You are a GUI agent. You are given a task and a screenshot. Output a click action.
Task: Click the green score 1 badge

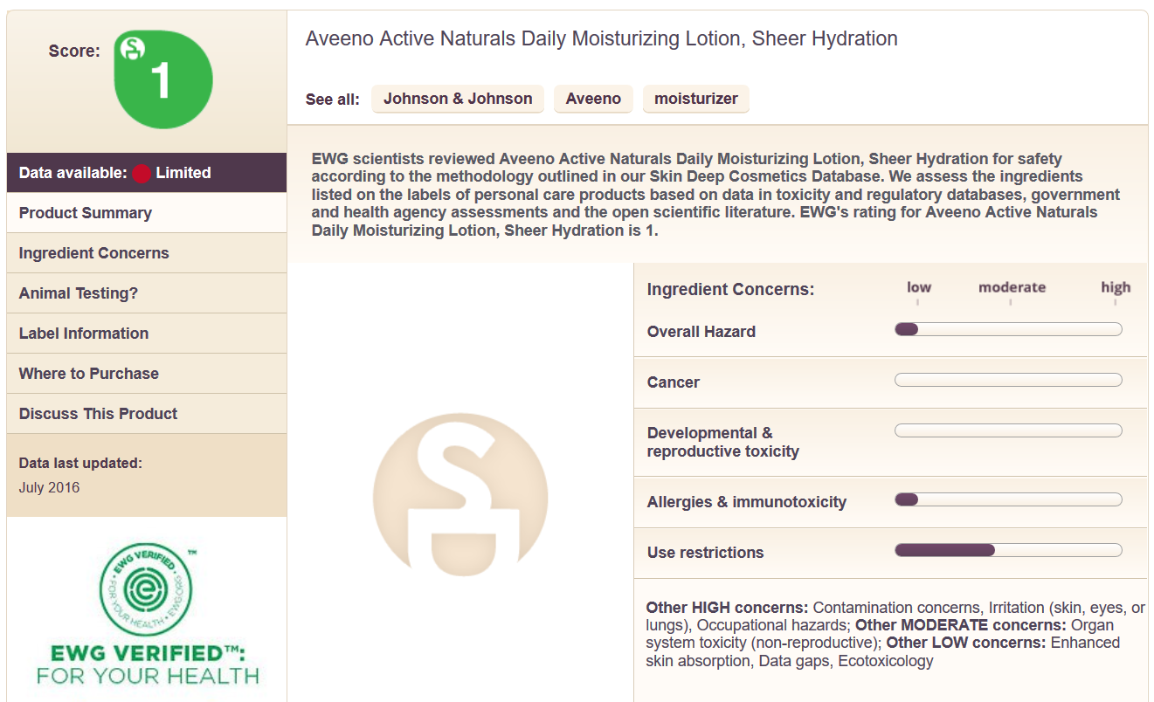(164, 79)
